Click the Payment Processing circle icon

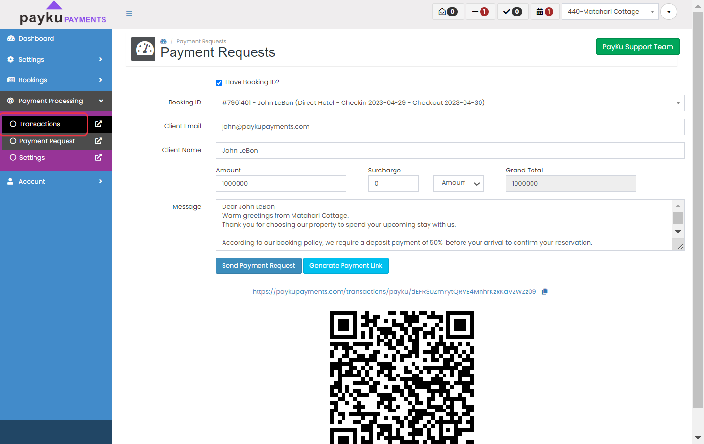tap(11, 101)
